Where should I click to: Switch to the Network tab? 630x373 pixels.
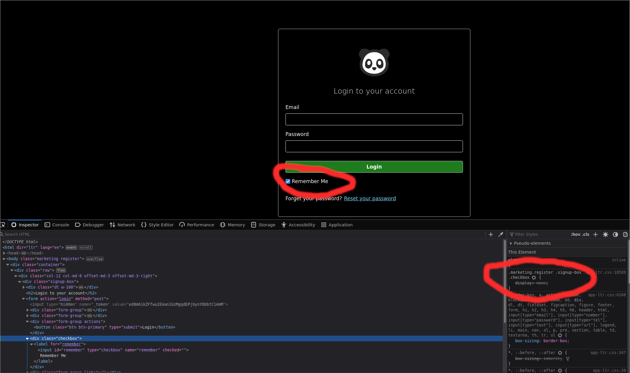coord(123,225)
